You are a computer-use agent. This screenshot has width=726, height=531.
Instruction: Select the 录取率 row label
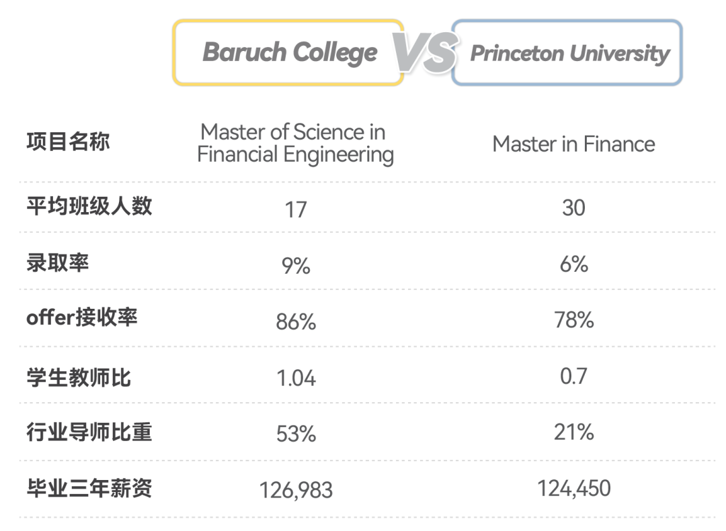(57, 262)
